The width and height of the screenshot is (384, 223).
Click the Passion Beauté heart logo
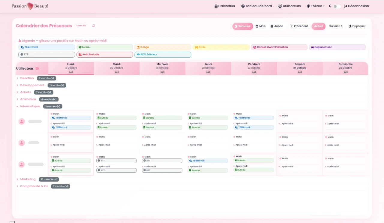(x=30, y=6)
